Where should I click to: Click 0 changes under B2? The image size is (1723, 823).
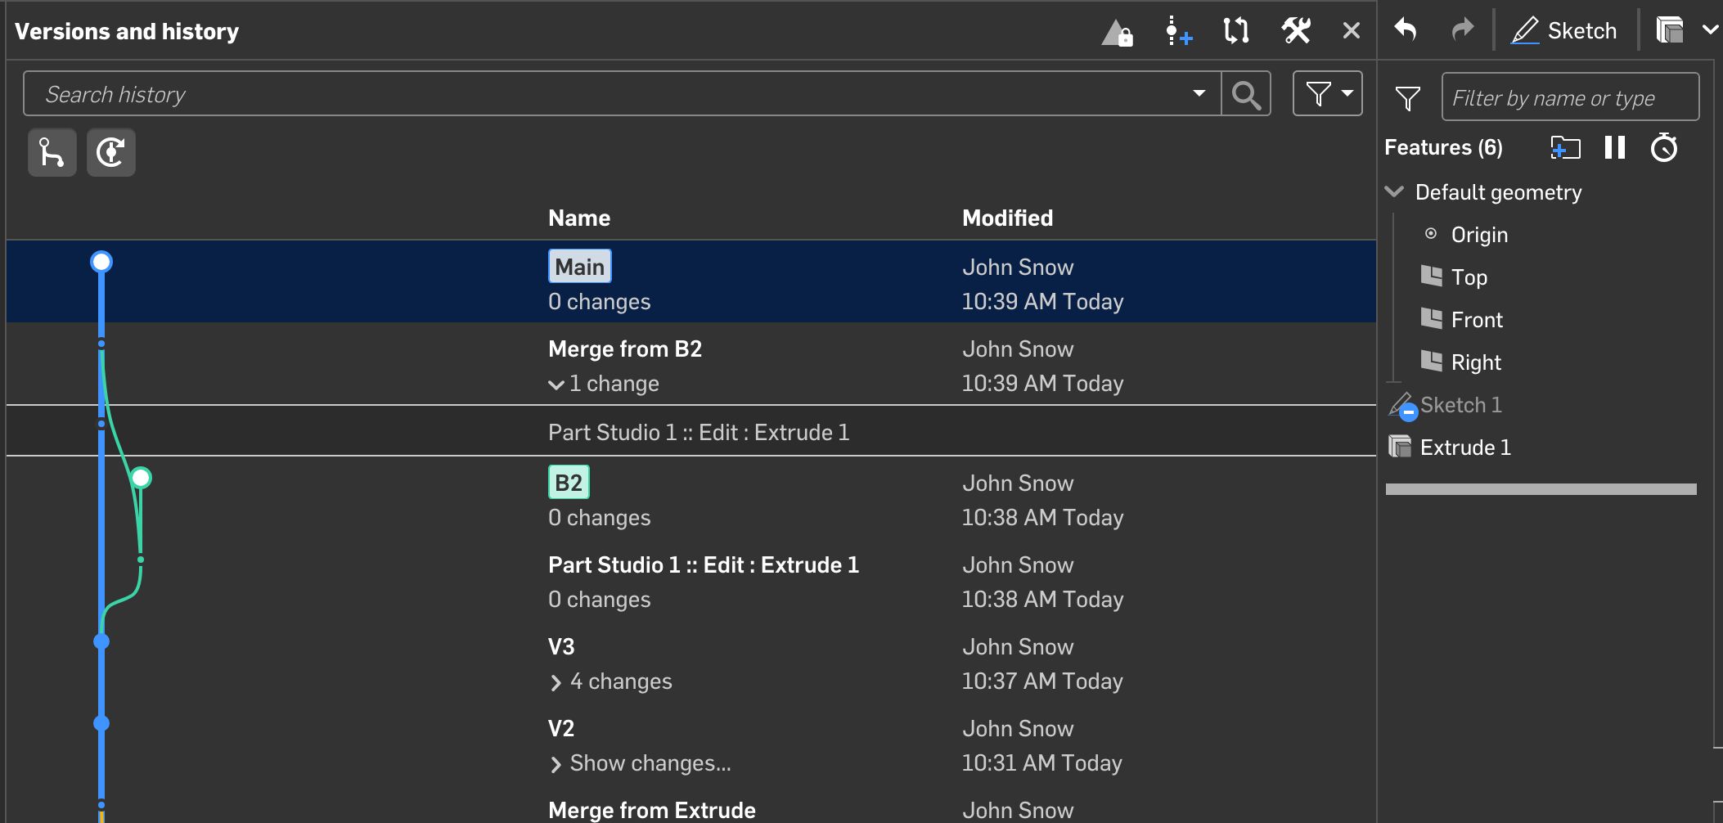tap(599, 518)
